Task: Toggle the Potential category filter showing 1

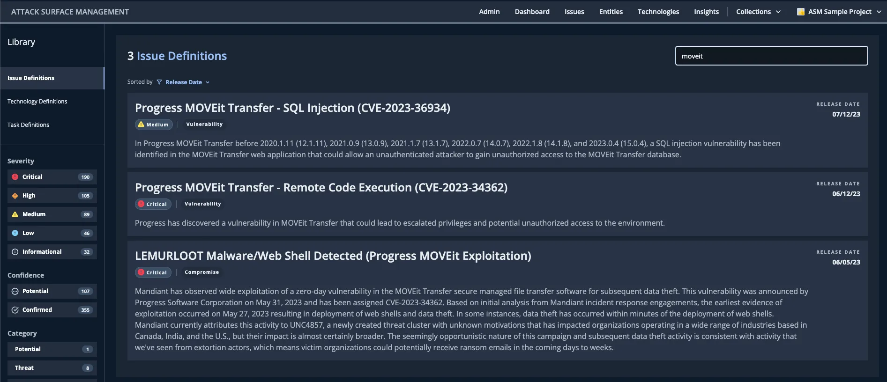Action: tap(52, 349)
